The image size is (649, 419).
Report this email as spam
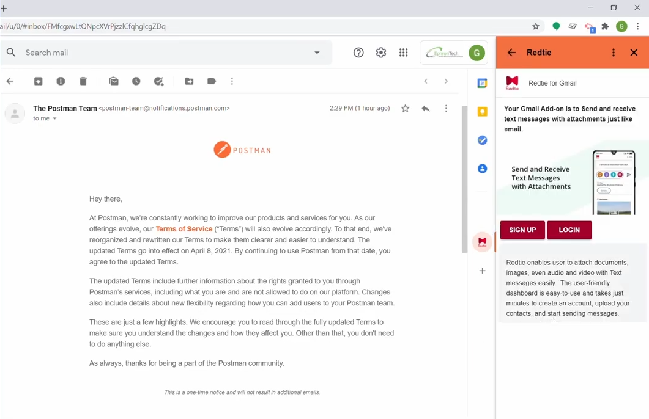[x=61, y=81]
